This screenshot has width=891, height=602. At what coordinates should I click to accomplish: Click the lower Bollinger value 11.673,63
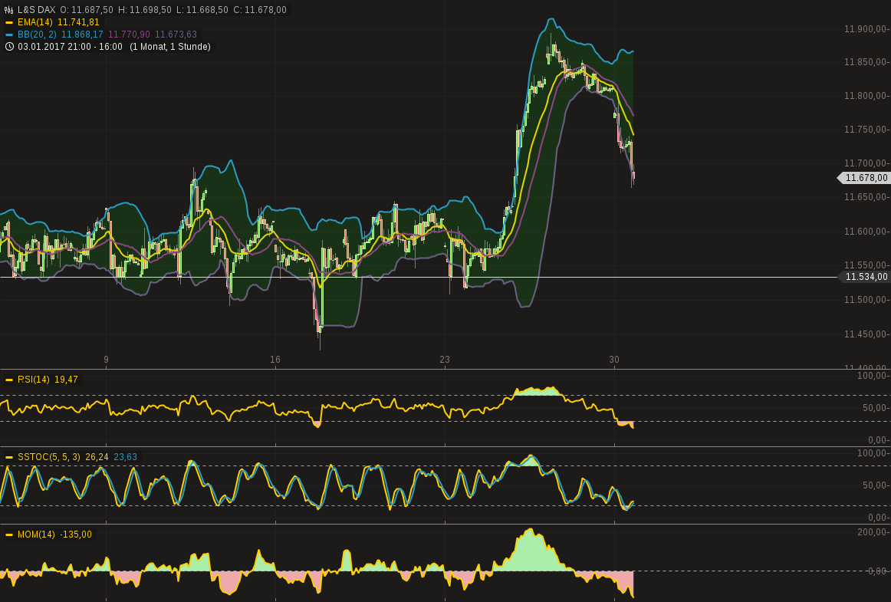(176, 34)
